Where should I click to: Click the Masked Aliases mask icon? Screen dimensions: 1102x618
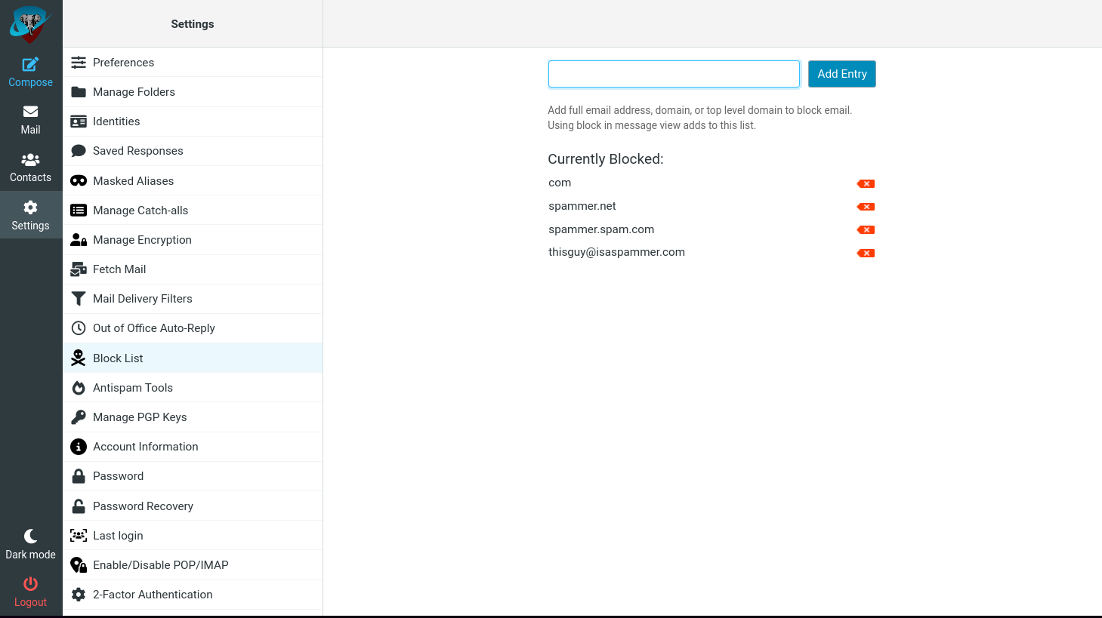coord(79,181)
